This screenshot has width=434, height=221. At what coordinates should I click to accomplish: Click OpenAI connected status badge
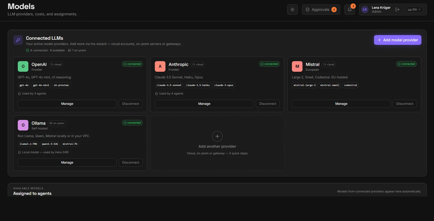(132, 64)
